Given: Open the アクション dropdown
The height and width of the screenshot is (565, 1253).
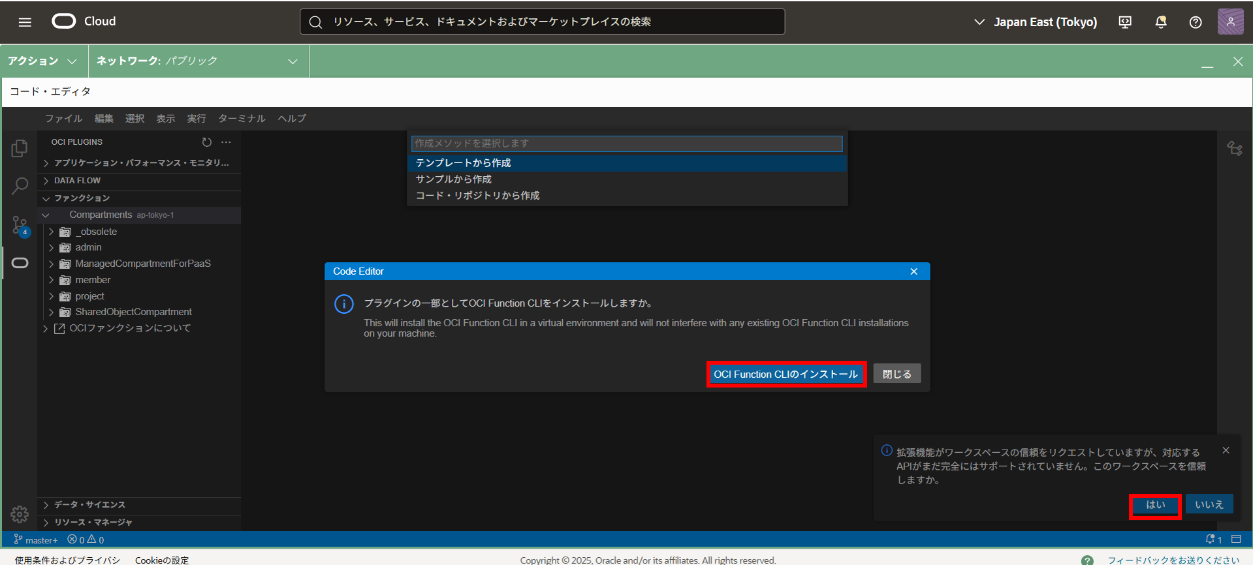Looking at the screenshot, I should click(43, 61).
